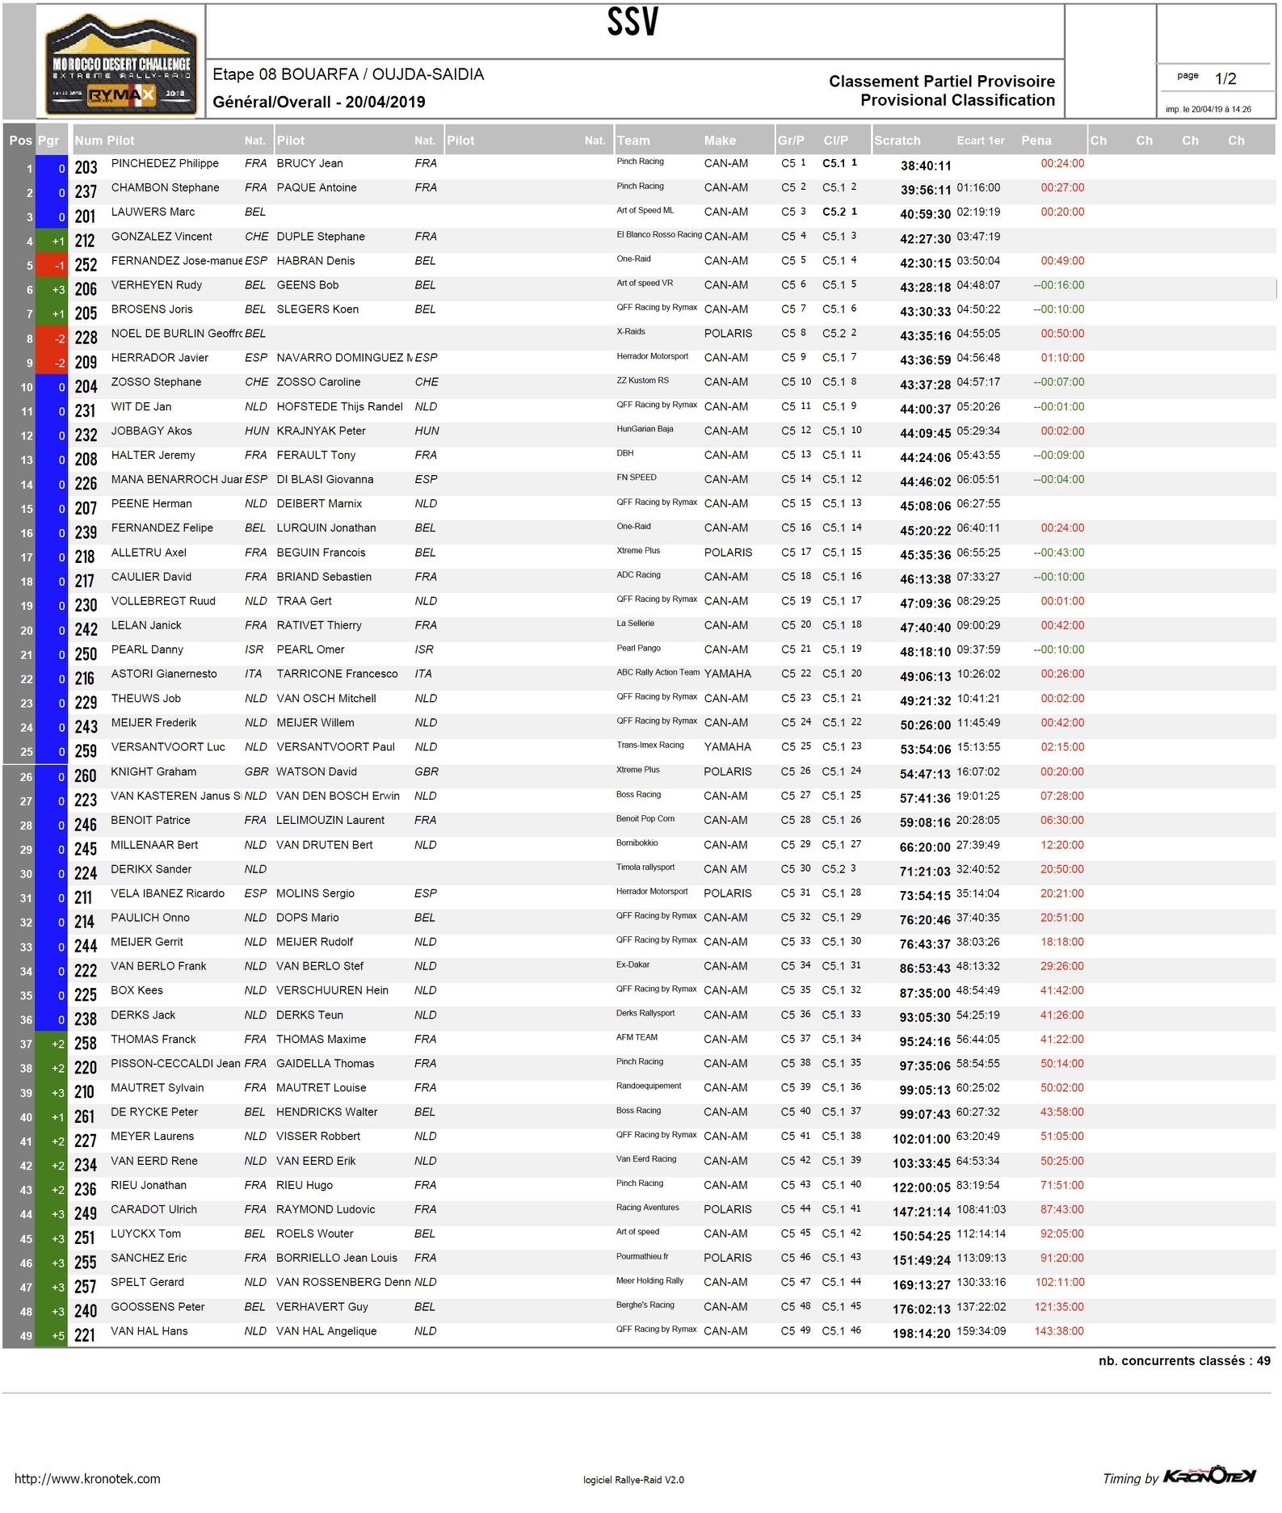Click the page 1/2 indicator
The width and height of the screenshot is (1282, 1513).
[x=1207, y=78]
